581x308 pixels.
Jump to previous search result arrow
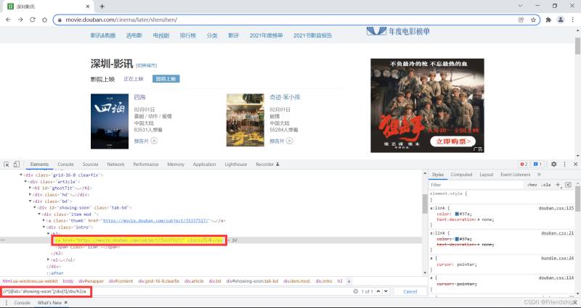378,291
